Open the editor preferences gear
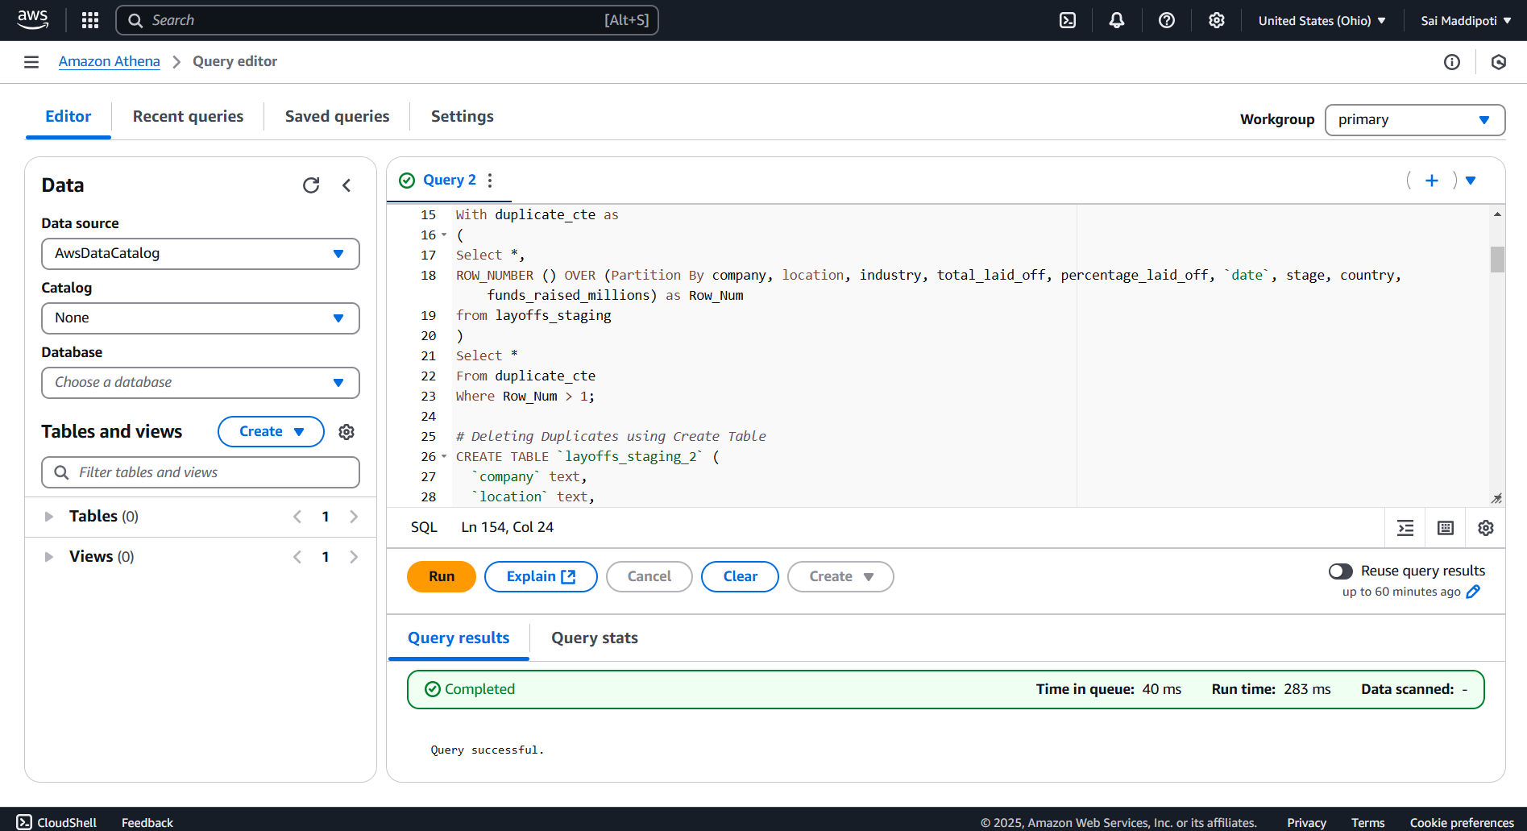The width and height of the screenshot is (1527, 831). pos(1486,528)
